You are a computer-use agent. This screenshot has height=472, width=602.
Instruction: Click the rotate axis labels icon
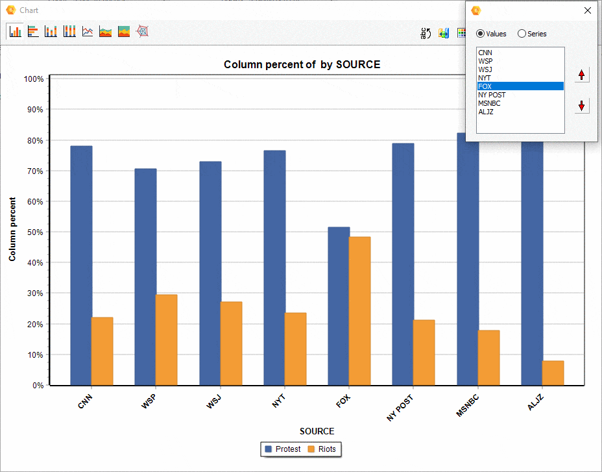point(426,32)
